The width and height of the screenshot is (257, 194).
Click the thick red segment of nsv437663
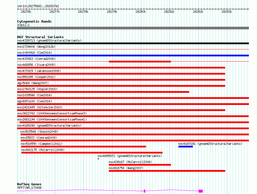[x=140, y=62]
